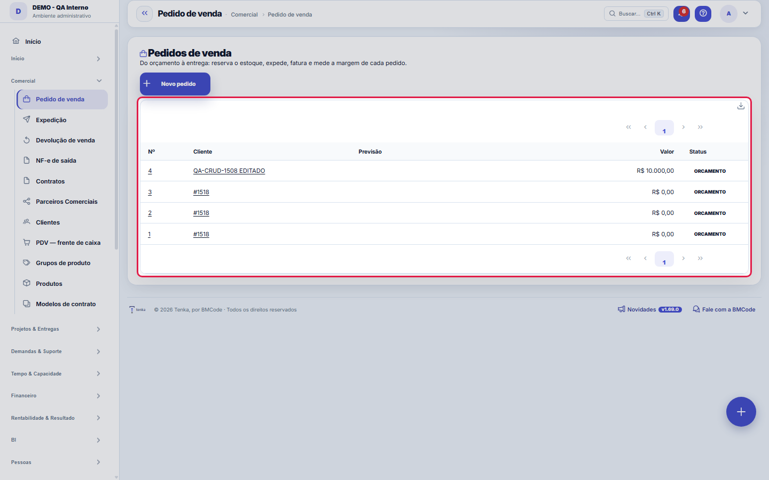Click Produtos box icon
This screenshot has width=769, height=480.
coord(27,283)
